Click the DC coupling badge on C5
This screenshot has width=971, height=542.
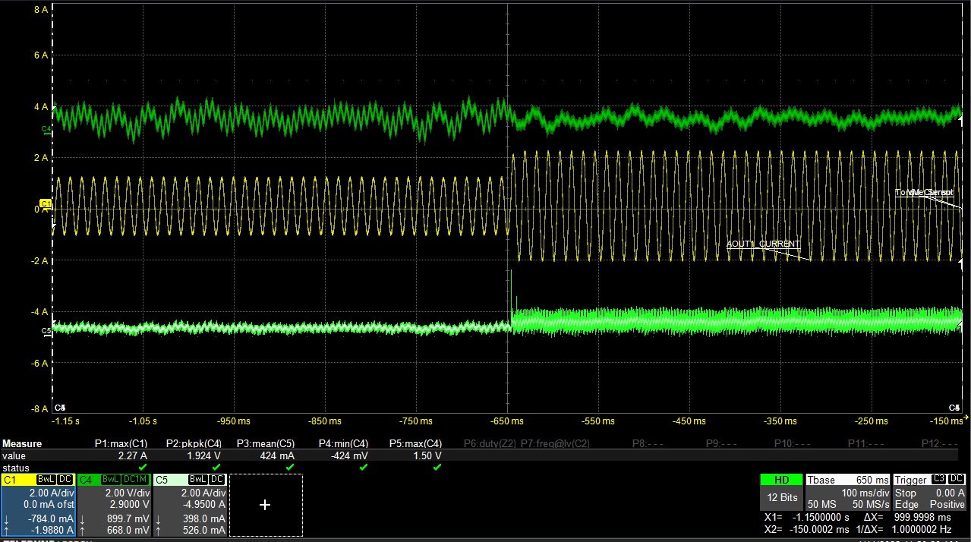coord(217,480)
